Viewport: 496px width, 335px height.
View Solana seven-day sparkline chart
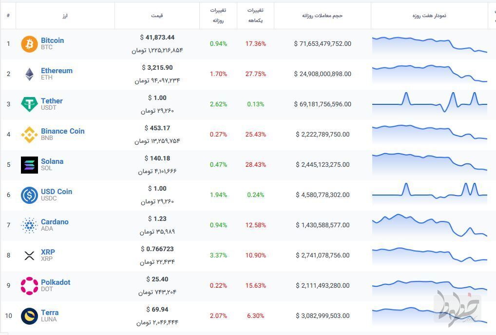click(430, 164)
